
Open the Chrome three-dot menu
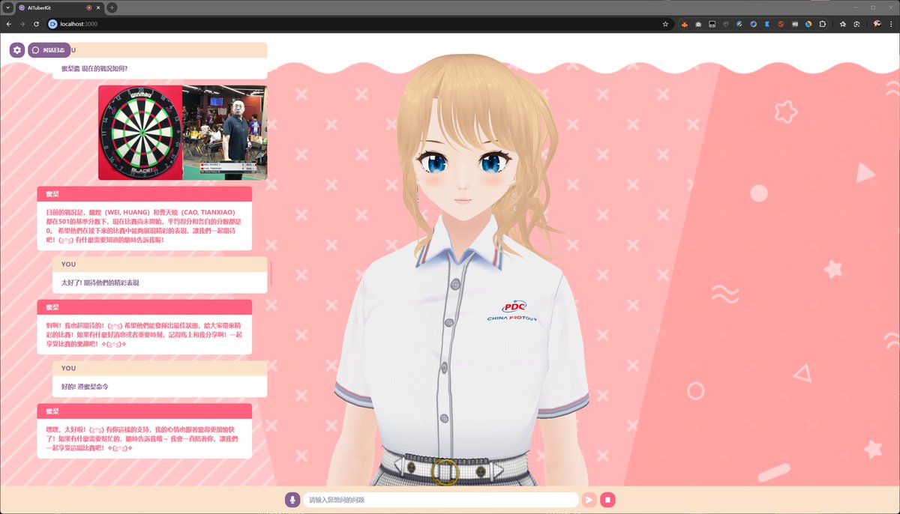(x=891, y=24)
